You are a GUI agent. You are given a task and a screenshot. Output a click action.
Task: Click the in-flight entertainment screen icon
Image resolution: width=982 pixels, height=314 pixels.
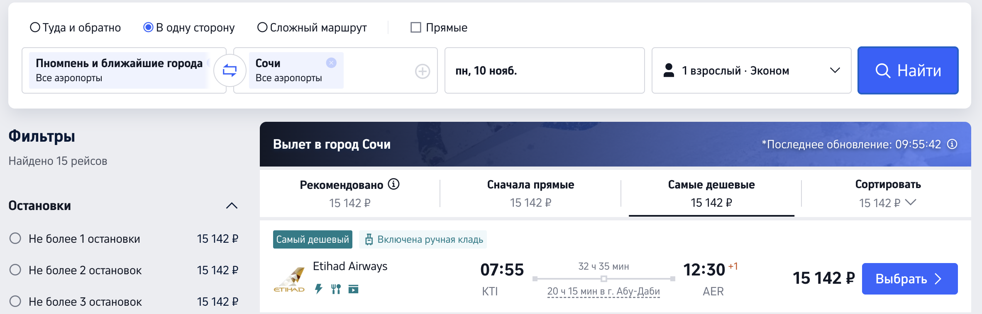coord(353,289)
